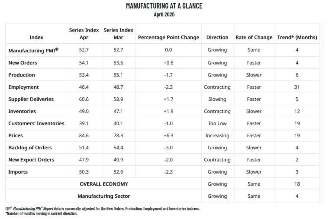
Task: Select the Imports row label
Action: (18, 172)
